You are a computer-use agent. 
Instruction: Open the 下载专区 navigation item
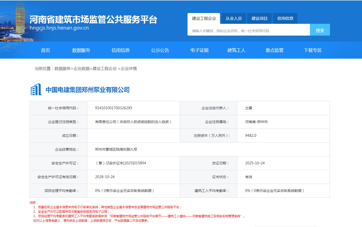(312, 50)
